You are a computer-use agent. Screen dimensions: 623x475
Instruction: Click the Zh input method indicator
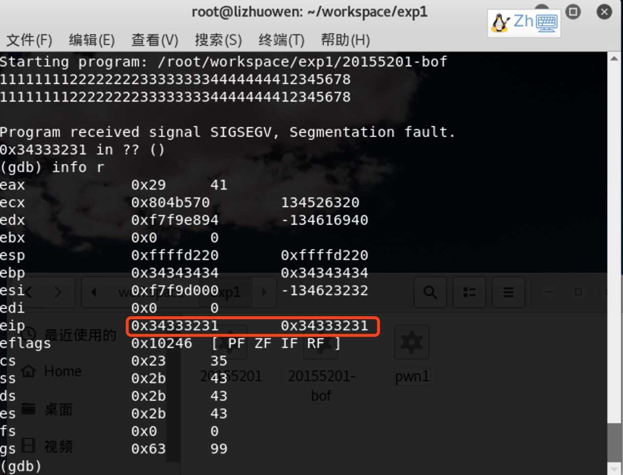(523, 22)
